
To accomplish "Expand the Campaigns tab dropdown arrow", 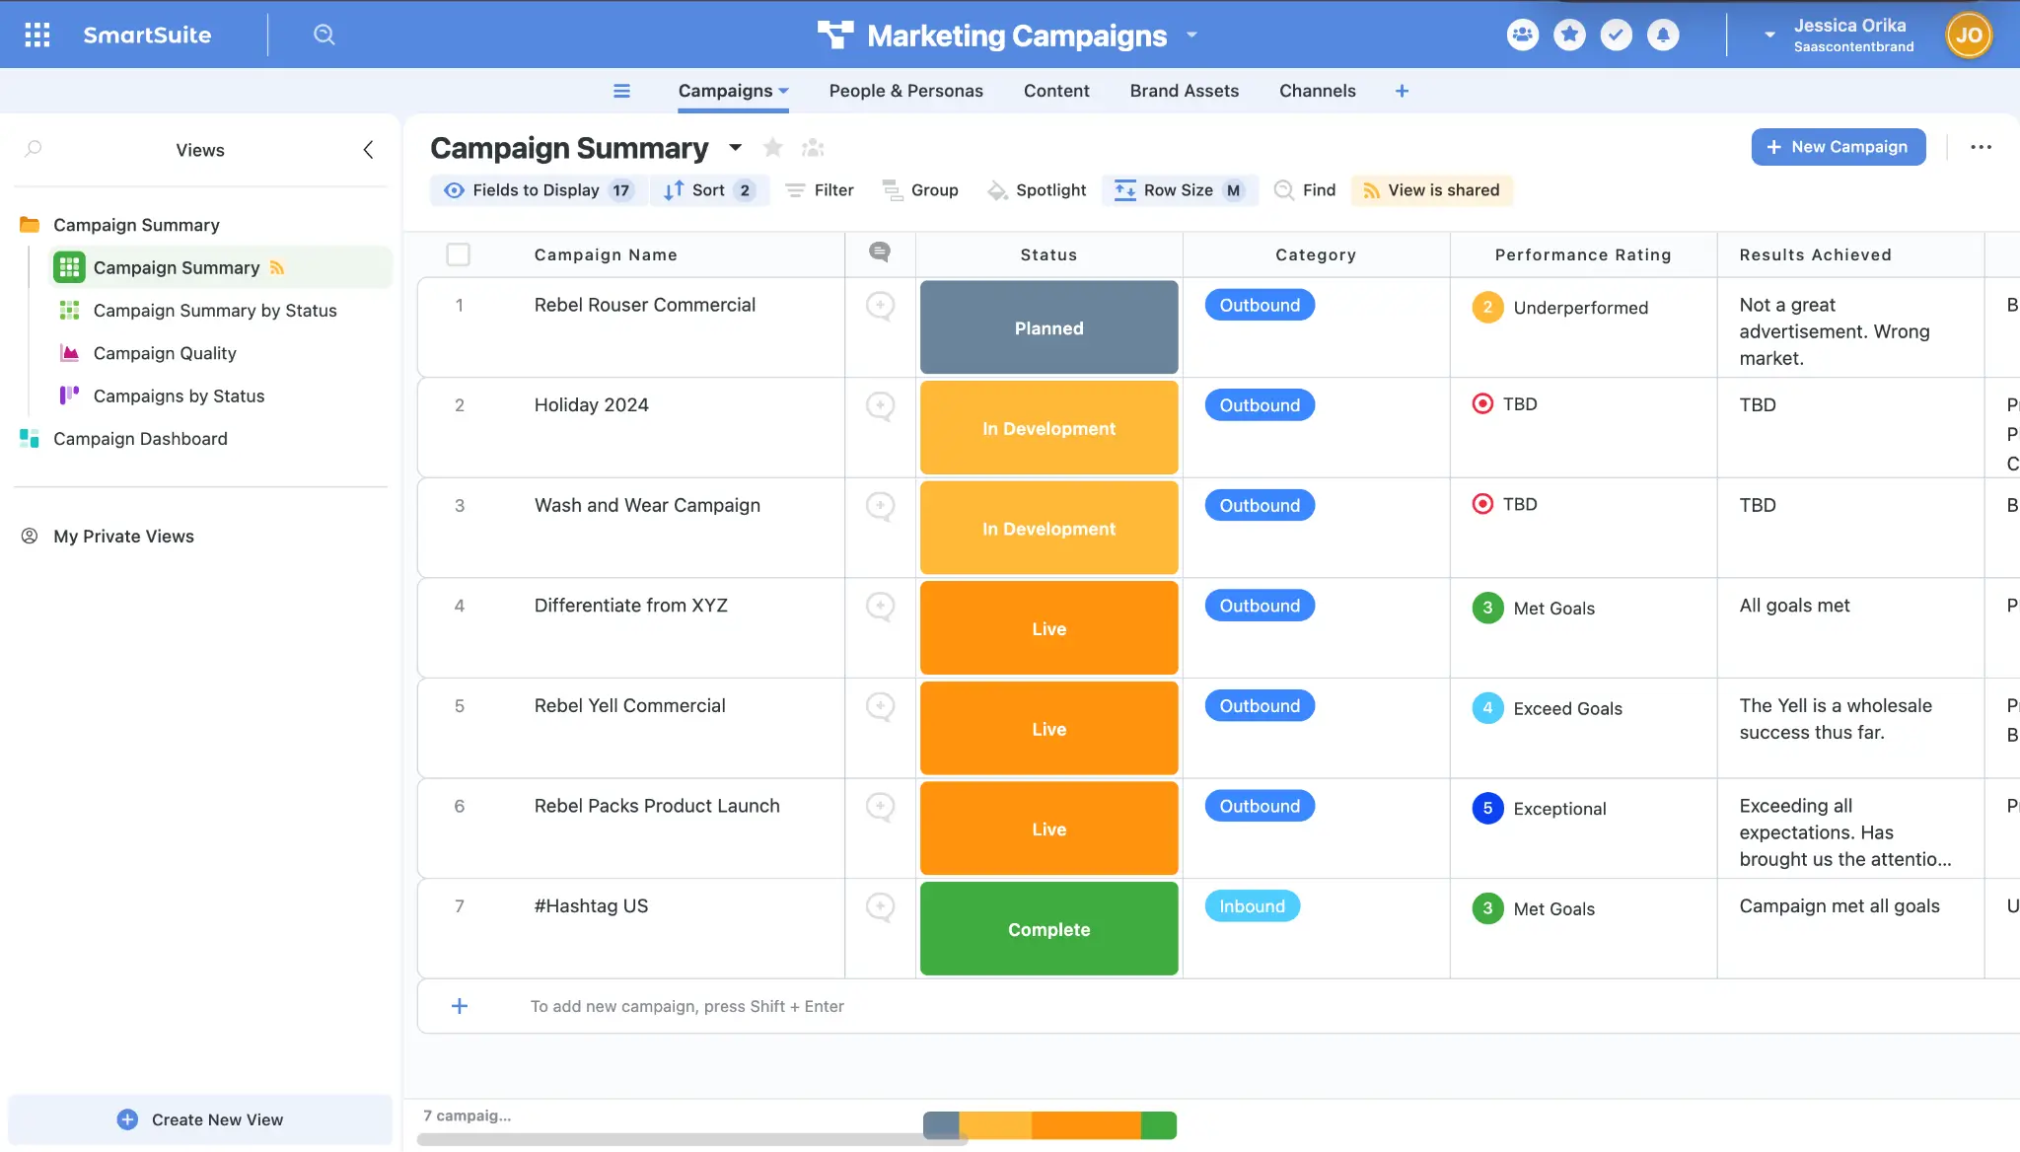I will tap(784, 91).
